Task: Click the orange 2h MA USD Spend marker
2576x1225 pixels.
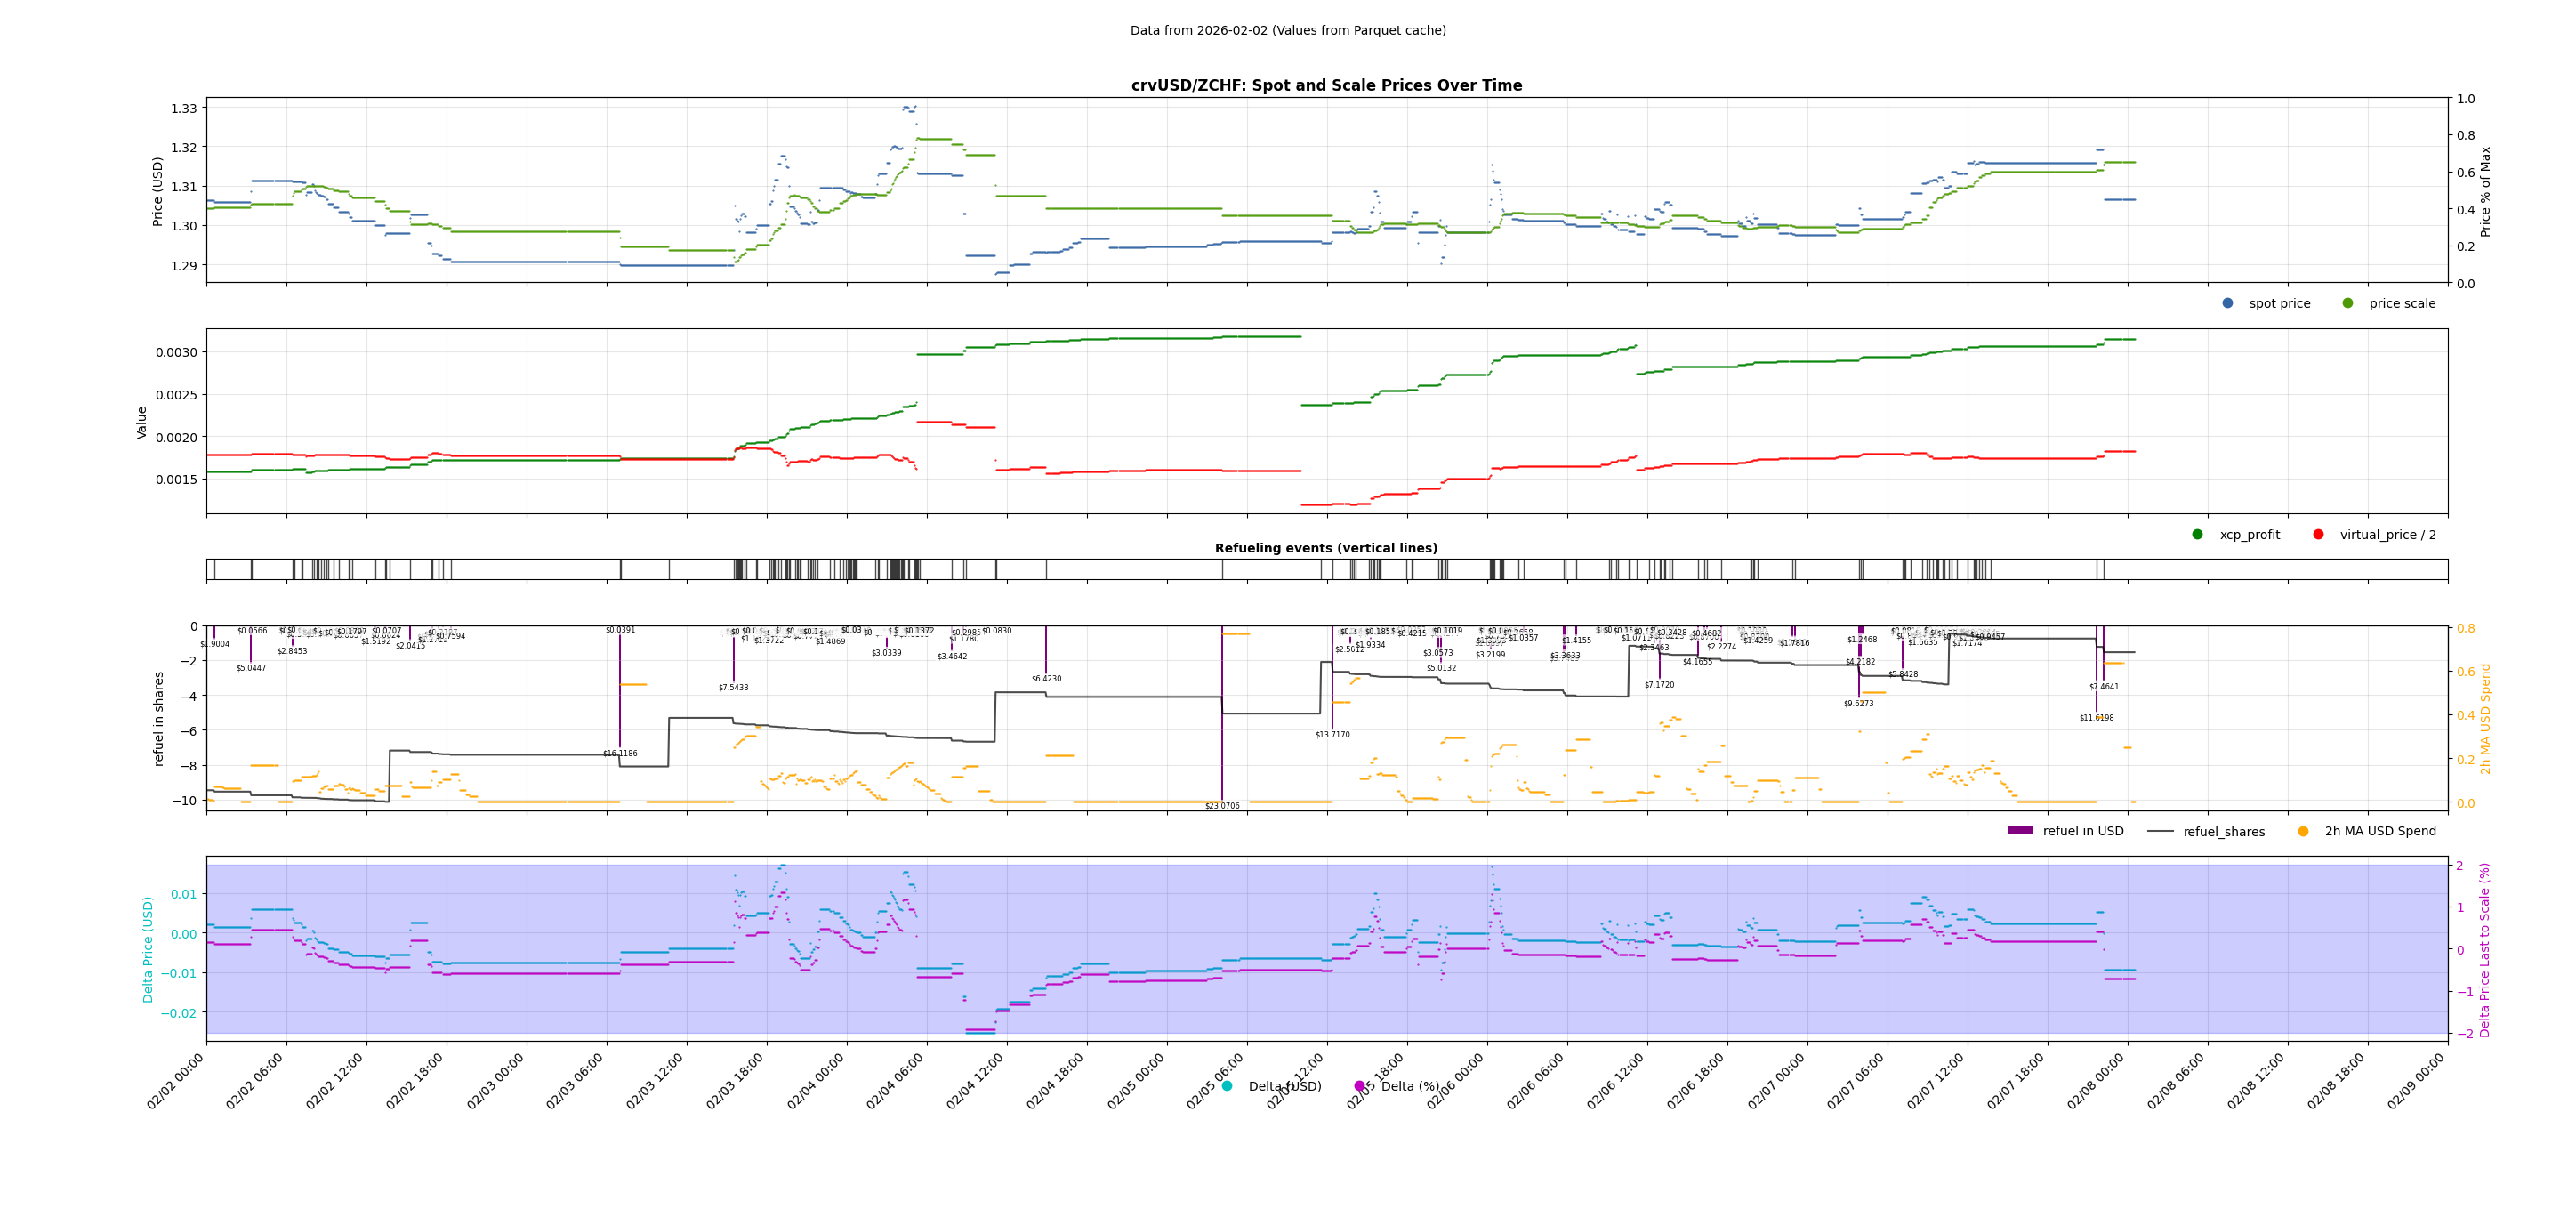Action: coord(2303,831)
